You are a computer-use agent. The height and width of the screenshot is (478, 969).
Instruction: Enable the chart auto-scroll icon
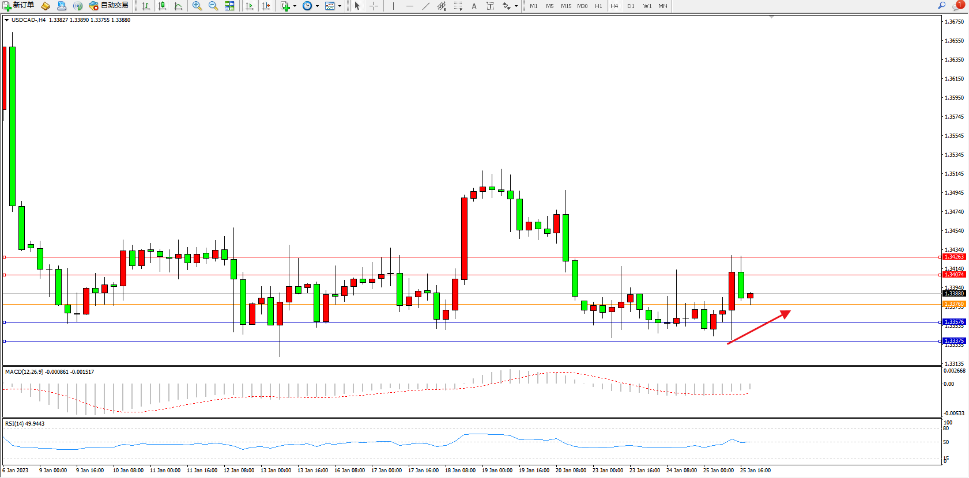250,6
